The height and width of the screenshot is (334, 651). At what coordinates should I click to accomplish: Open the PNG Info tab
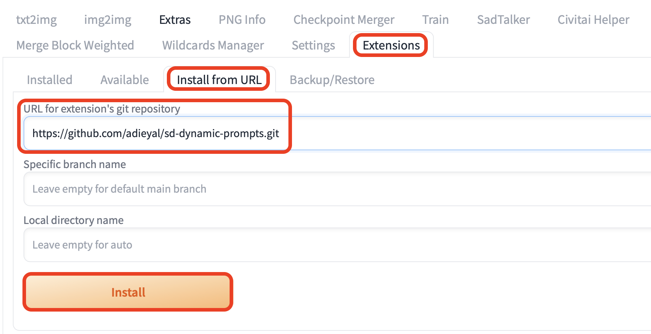click(x=242, y=20)
